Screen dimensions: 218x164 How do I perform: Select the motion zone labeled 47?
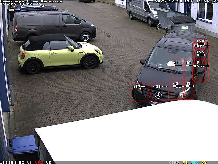(189, 90)
